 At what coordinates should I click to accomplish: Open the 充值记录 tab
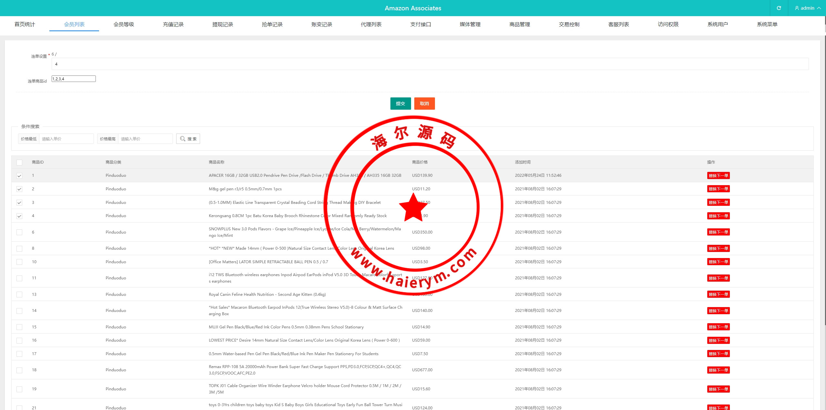(173, 24)
